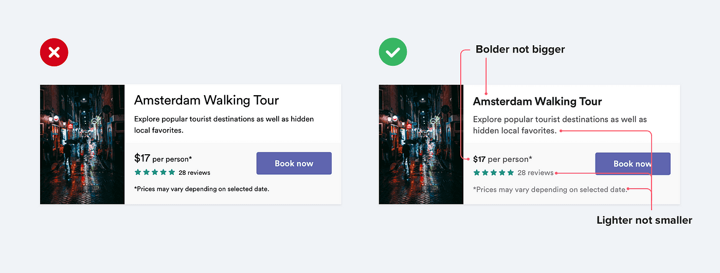The height and width of the screenshot is (273, 720).
Task: Click the bold $17 price in right card
Action: coord(479,159)
